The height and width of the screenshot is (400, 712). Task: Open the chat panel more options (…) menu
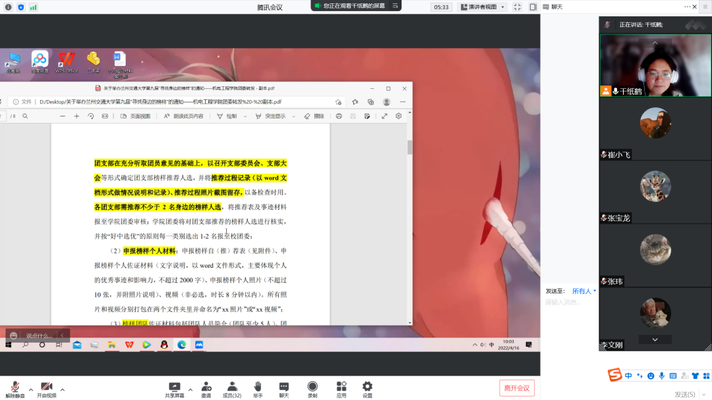pyautogui.click(x=688, y=7)
